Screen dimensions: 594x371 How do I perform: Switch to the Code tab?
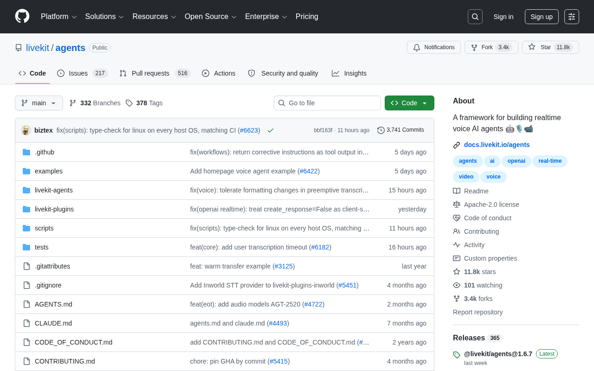click(x=32, y=73)
